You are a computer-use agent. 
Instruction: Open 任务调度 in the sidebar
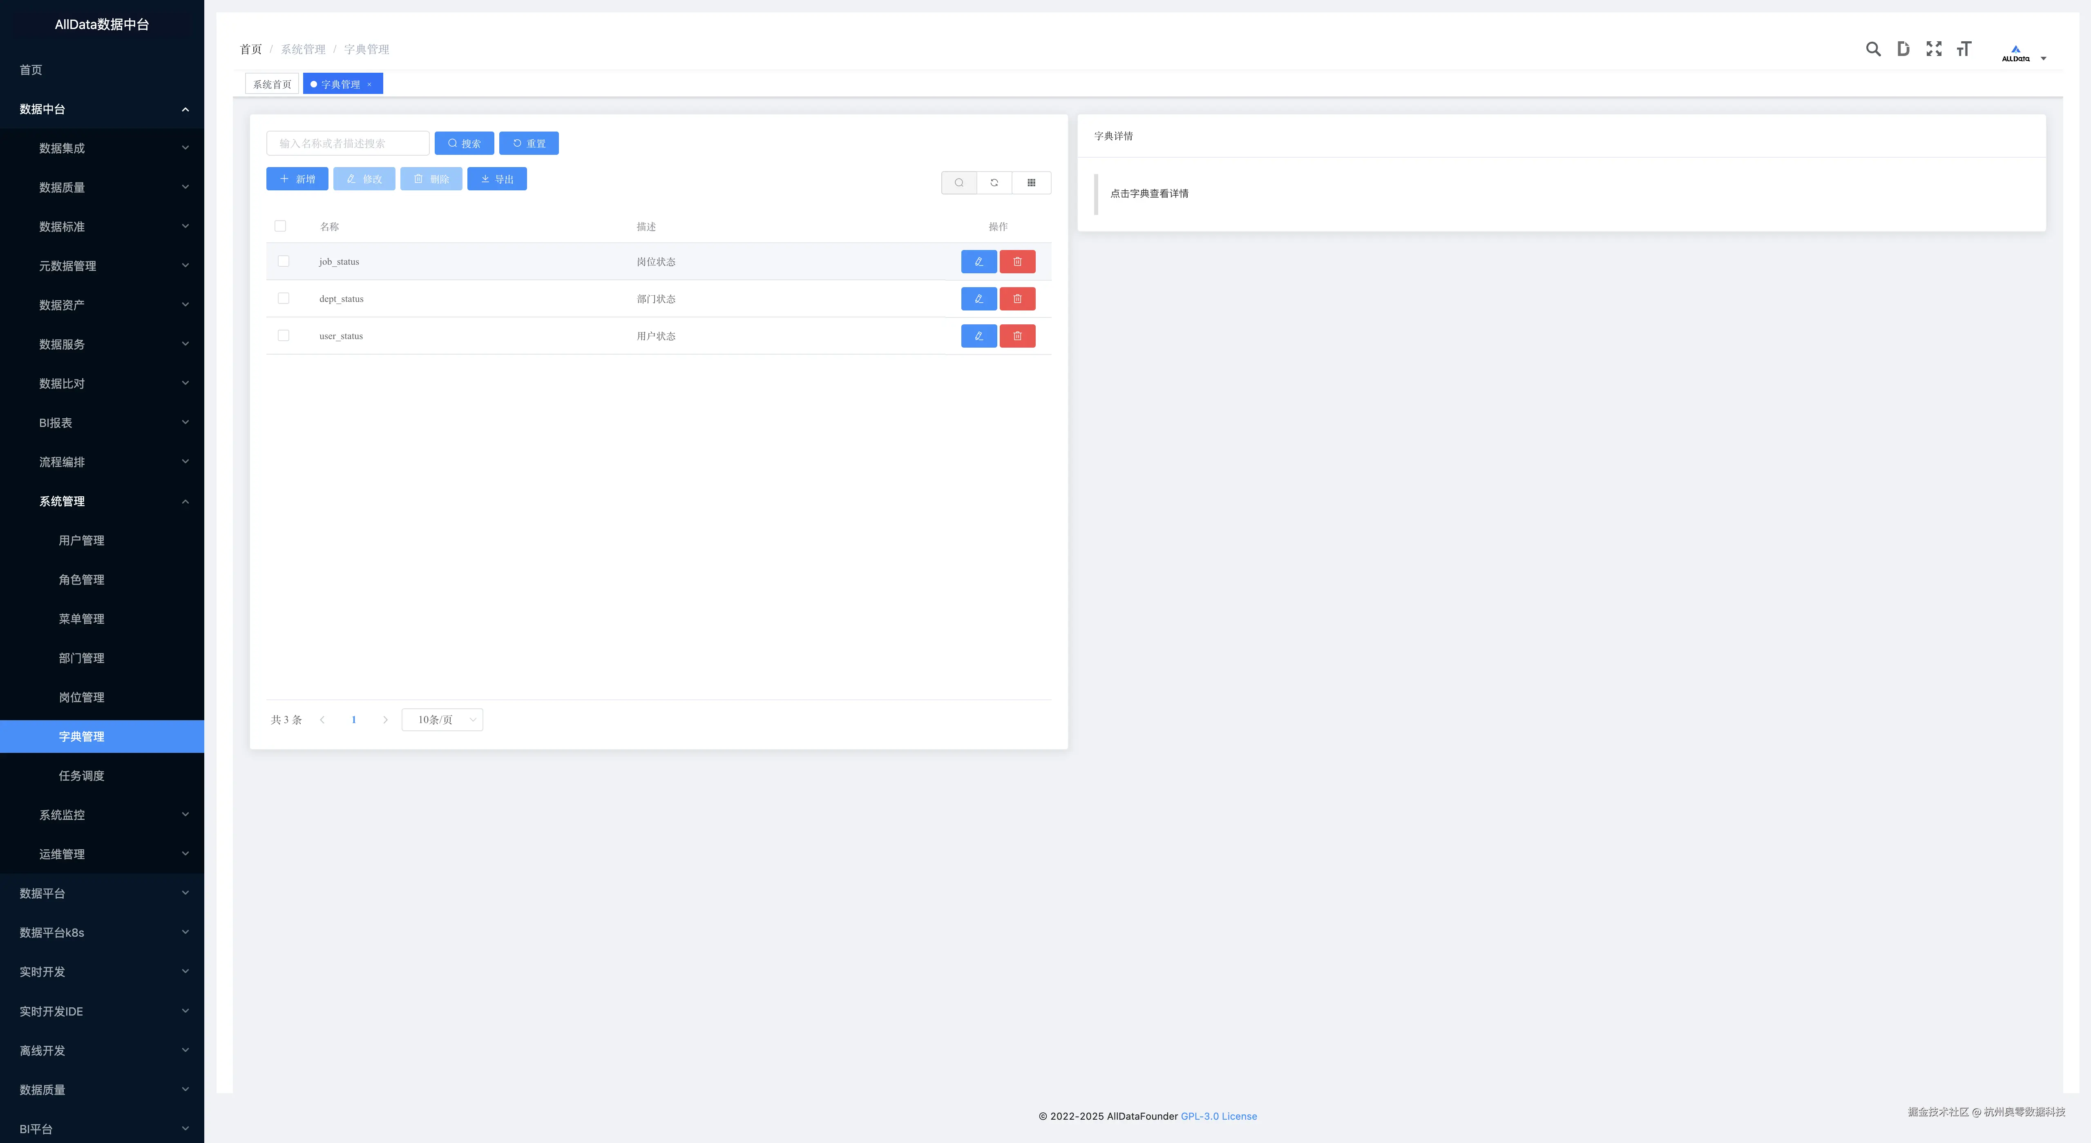[102, 776]
